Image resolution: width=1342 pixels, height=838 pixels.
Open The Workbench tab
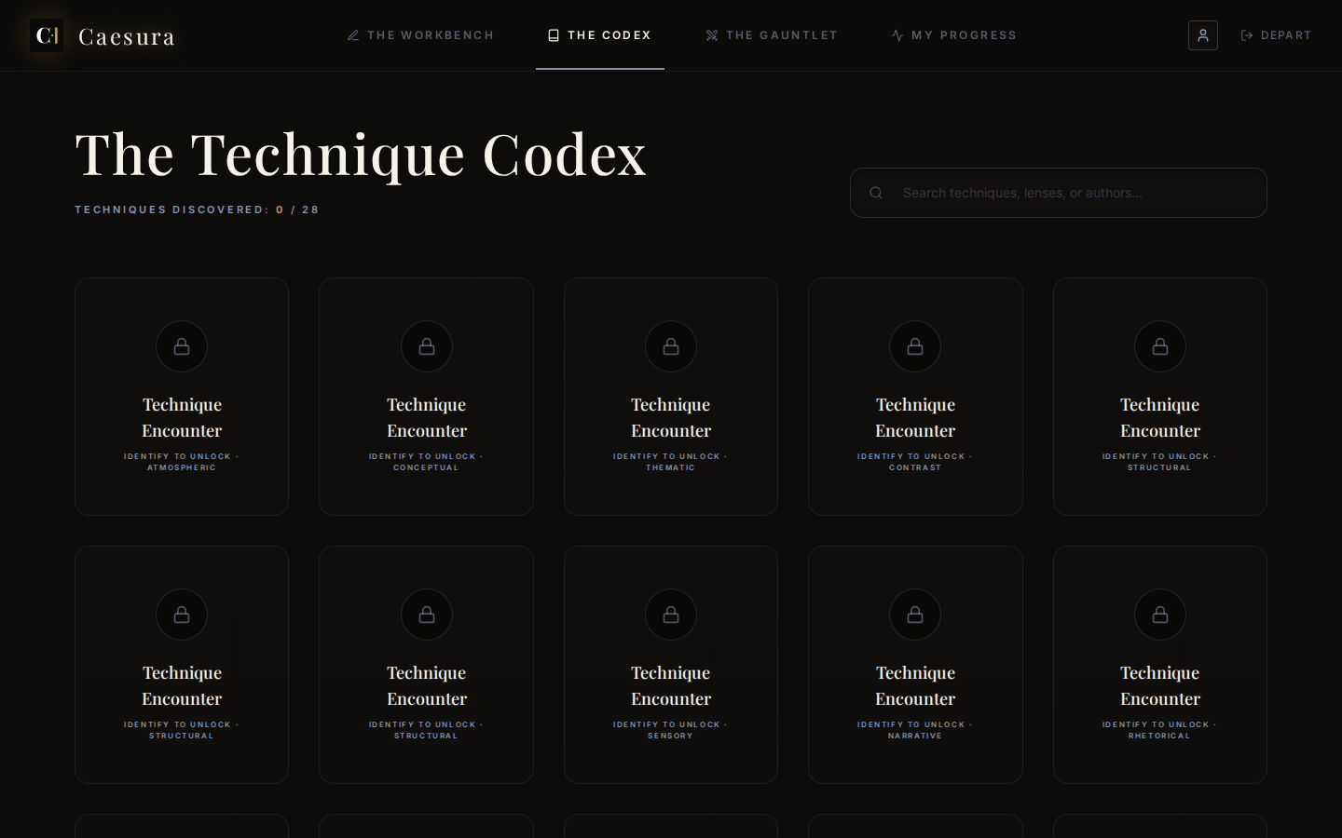coord(420,35)
